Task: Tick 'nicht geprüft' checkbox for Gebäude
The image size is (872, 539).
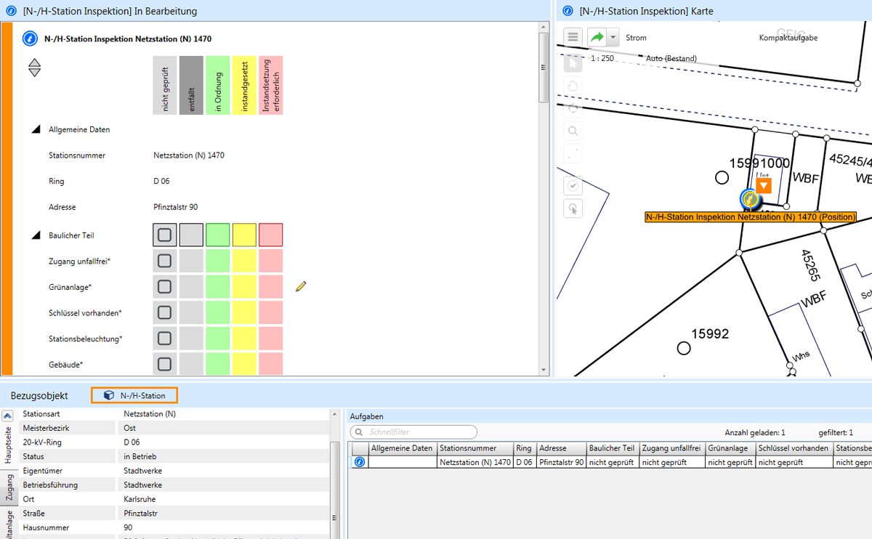Action: 165,364
